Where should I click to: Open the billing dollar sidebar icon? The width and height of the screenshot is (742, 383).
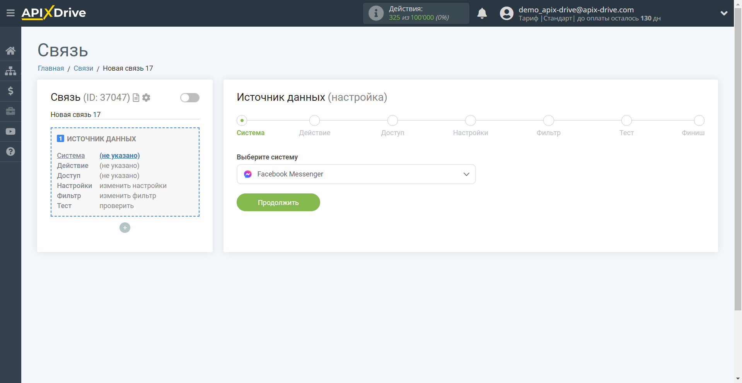click(x=10, y=91)
